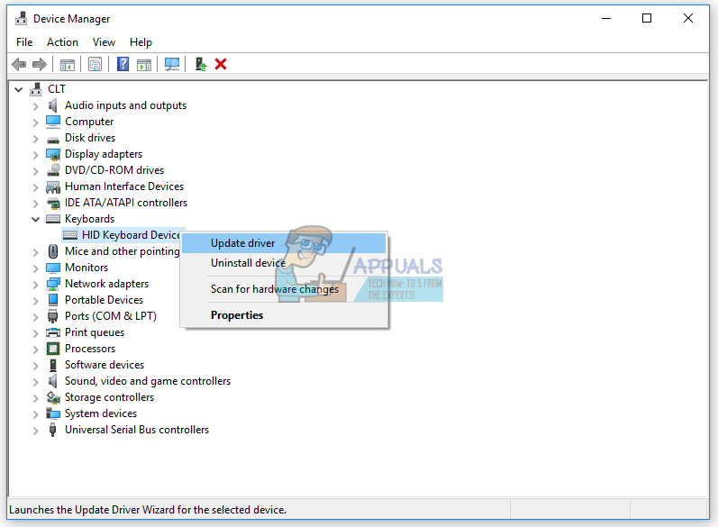Open the View menu

(104, 42)
